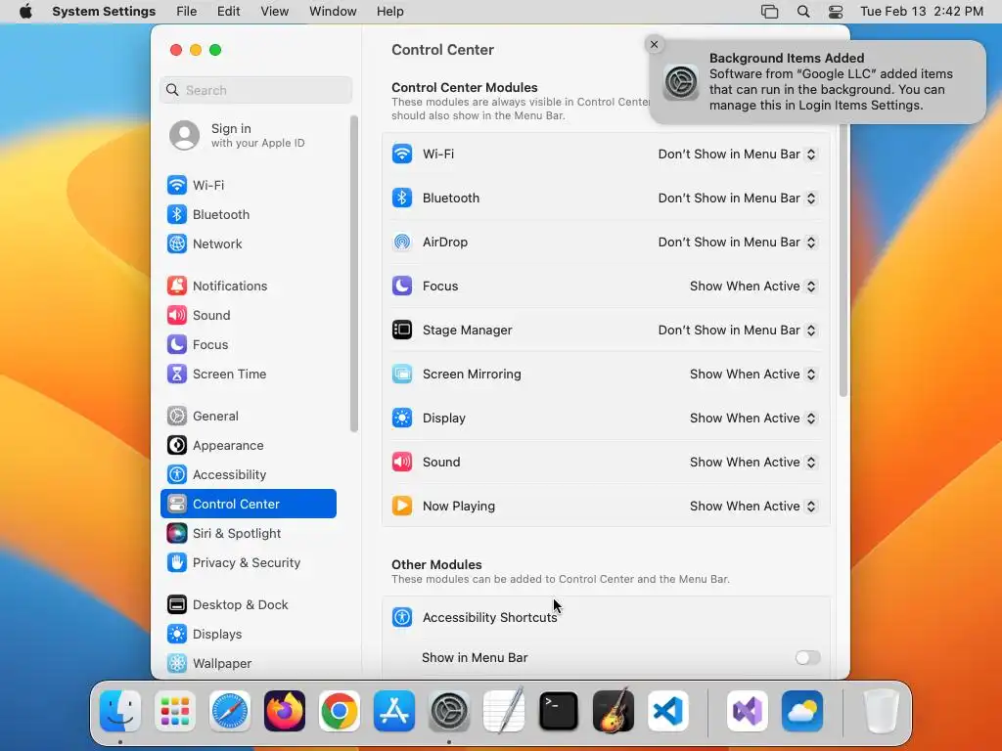Open Visual Studio from the Dock
This screenshot has width=1002, height=751.
(x=747, y=711)
